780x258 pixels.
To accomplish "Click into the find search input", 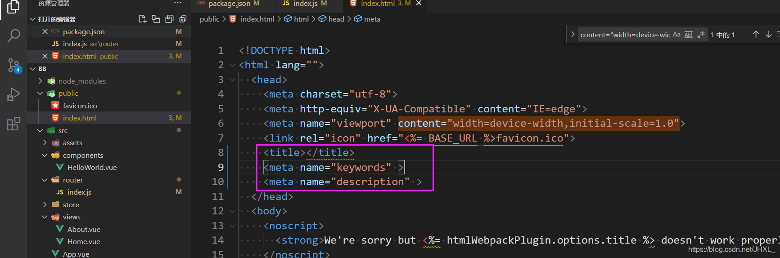I will coord(625,35).
